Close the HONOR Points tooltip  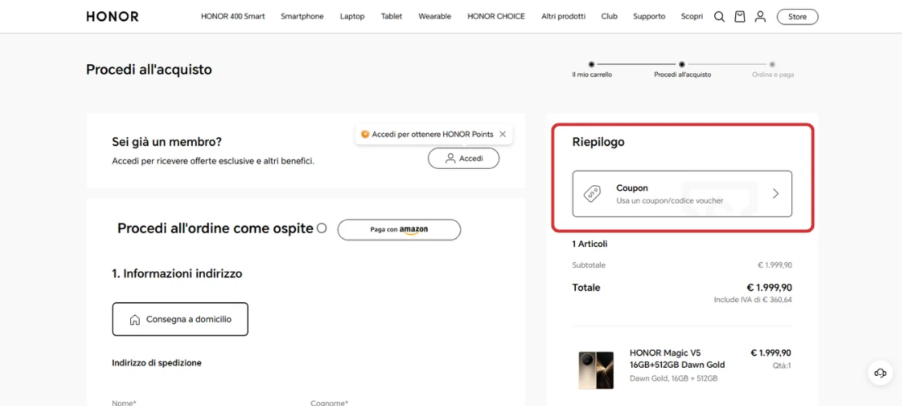503,134
